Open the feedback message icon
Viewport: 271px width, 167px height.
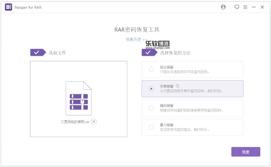pyautogui.click(x=237, y=7)
